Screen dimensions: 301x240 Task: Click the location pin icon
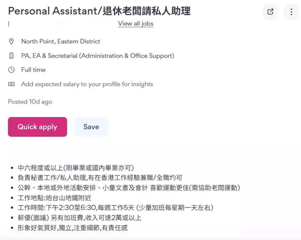12,41
